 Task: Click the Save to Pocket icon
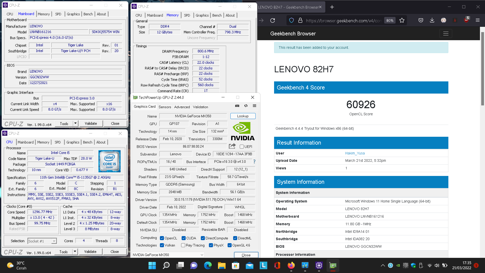pos(421,20)
